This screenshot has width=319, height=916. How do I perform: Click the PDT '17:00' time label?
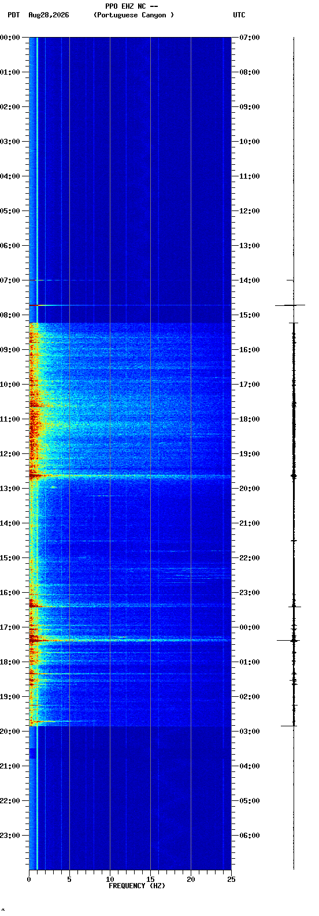point(10,627)
